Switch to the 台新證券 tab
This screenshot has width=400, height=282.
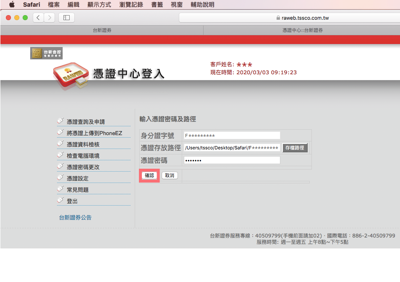[102, 30]
